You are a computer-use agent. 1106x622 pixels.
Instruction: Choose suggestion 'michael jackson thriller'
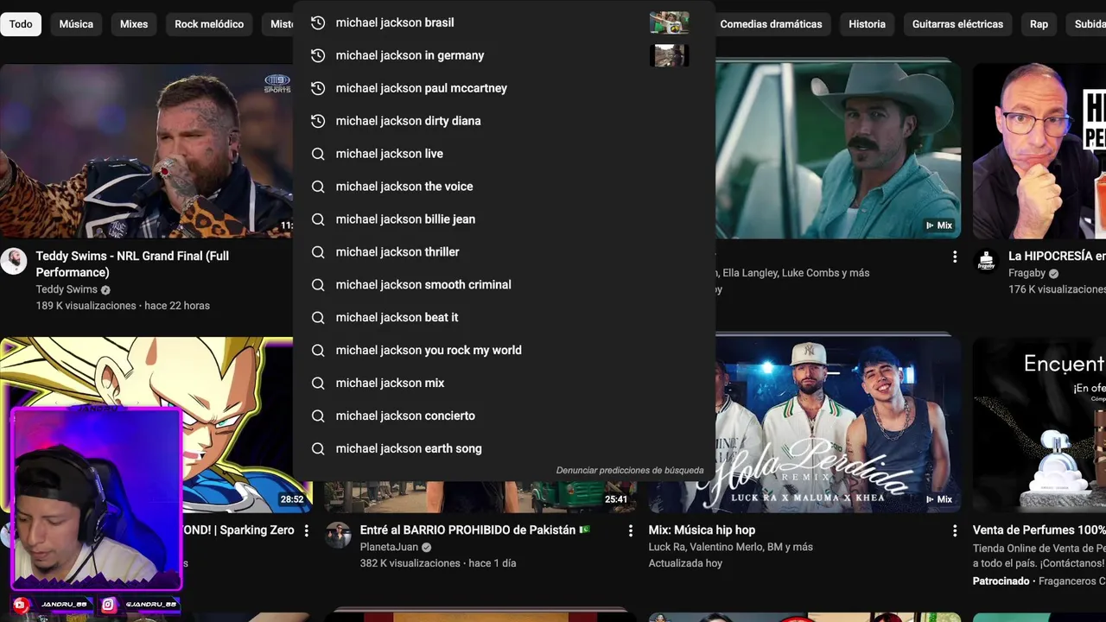click(504, 252)
